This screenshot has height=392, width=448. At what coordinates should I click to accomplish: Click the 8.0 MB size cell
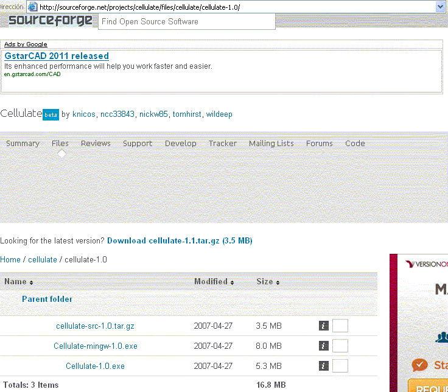(x=268, y=346)
